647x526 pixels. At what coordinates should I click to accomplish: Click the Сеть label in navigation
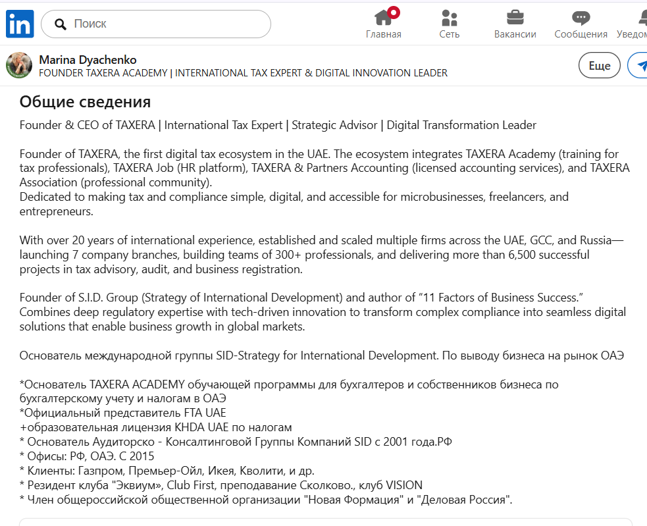tap(450, 34)
